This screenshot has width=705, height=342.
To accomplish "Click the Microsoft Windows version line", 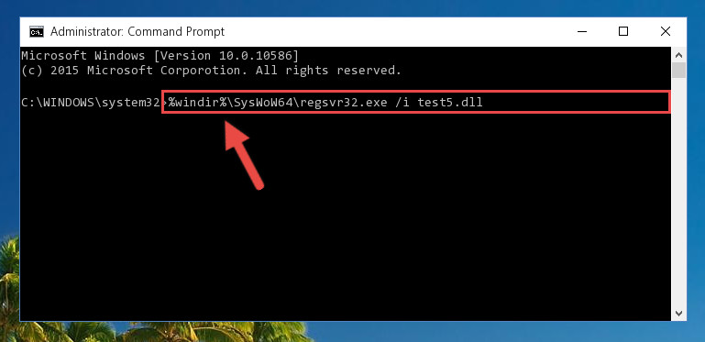I will tap(160, 56).
